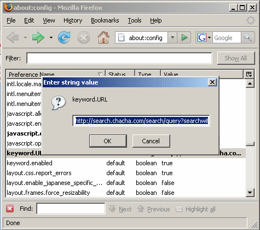Click the true value of keyword.enabled

click(167, 163)
